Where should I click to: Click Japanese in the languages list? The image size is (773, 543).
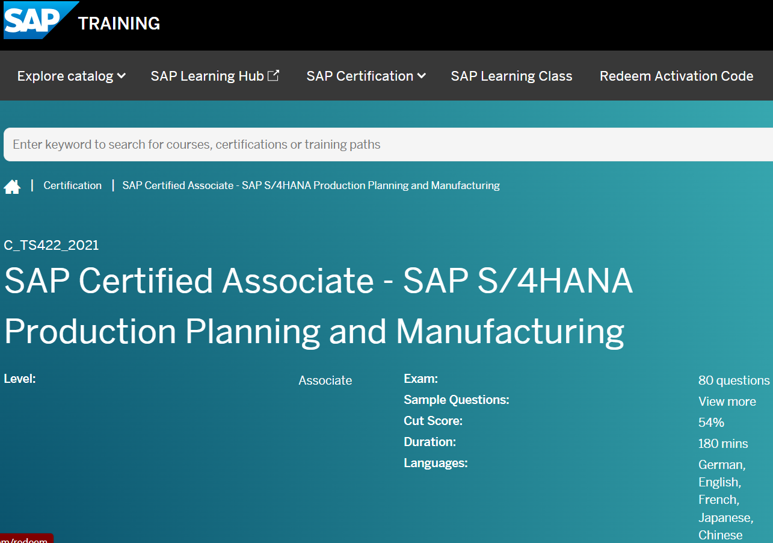725,518
